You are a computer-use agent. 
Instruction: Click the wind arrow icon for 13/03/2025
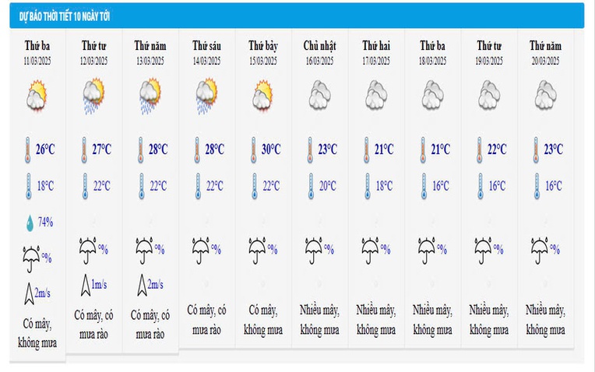coord(142,285)
